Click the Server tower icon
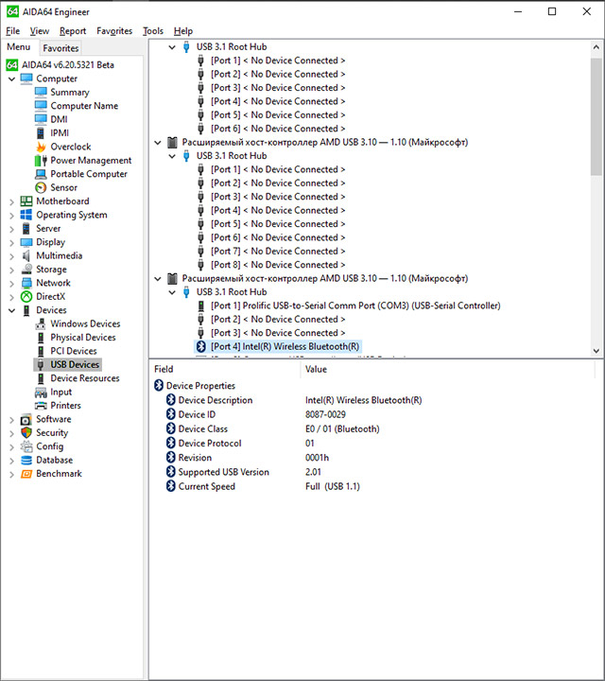 click(26, 229)
